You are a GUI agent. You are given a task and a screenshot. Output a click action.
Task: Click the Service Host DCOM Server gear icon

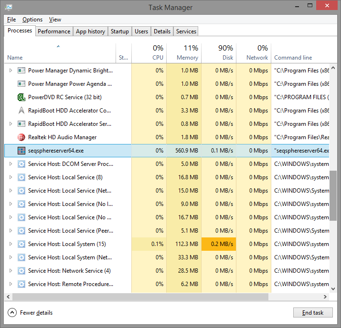(x=21, y=164)
